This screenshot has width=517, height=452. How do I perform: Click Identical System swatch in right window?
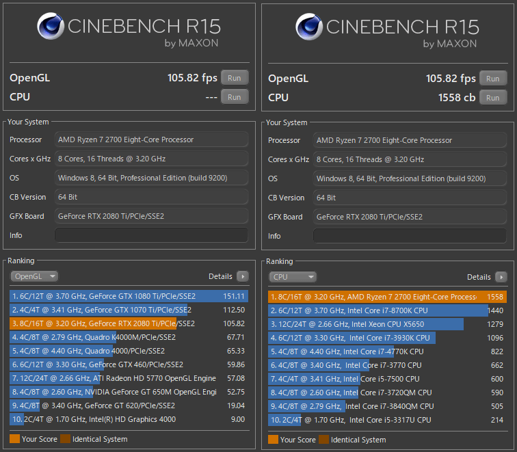click(x=323, y=440)
